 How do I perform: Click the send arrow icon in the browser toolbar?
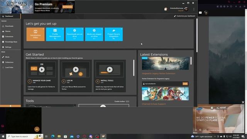[x=228, y=7]
